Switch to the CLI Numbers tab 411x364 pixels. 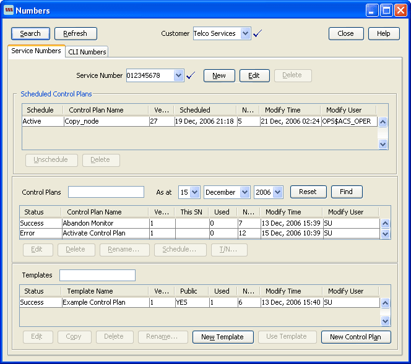point(87,52)
